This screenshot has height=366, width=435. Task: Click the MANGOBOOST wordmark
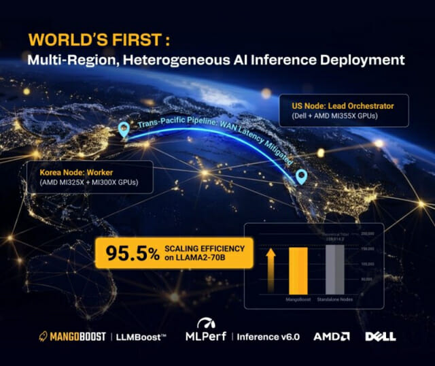[x=77, y=337]
